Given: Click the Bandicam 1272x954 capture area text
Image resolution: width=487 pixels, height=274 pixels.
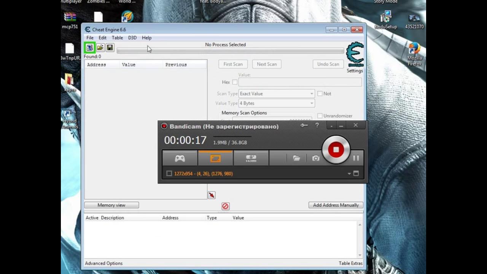Looking at the screenshot, I should point(204,174).
